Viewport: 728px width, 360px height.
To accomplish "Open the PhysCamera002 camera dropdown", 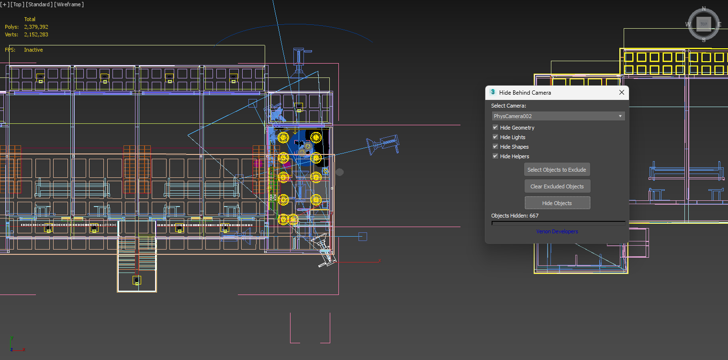I will 558,116.
